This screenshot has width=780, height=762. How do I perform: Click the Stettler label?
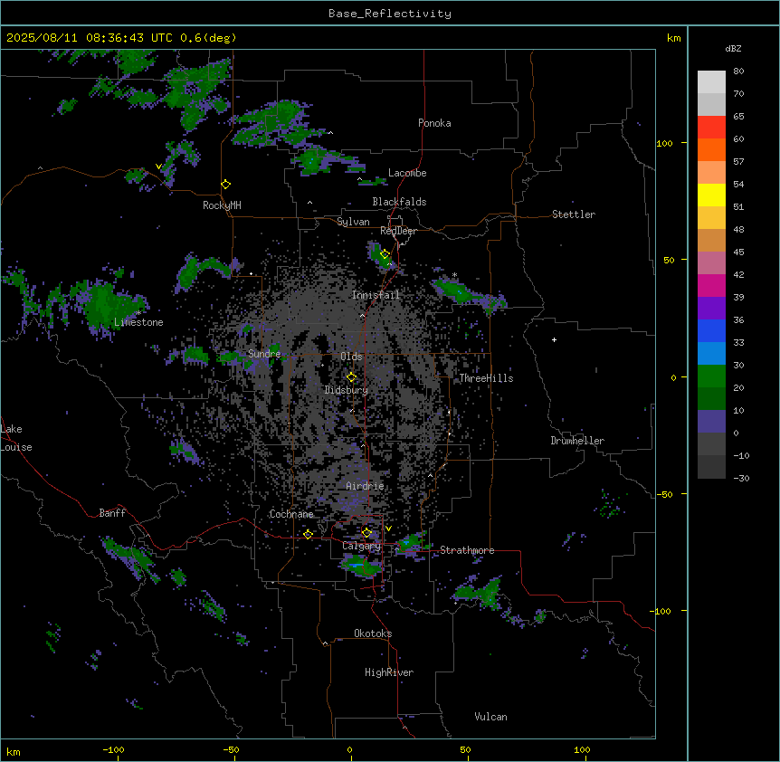coord(574,214)
